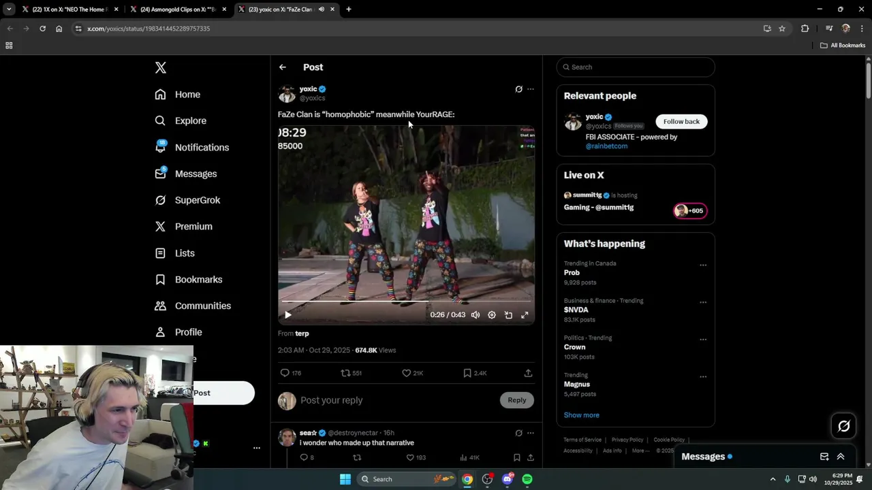Mute the video volume

point(476,315)
